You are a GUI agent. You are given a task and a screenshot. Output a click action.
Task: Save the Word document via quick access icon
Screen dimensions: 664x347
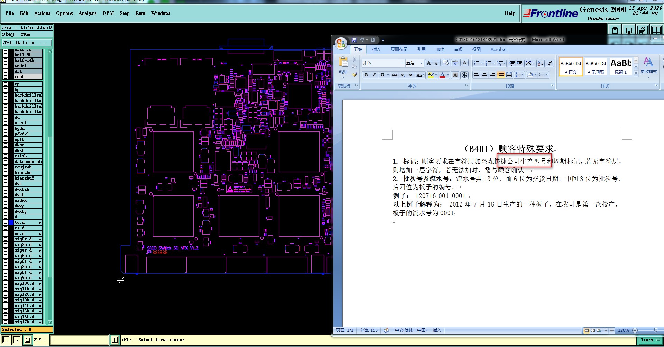pyautogui.click(x=354, y=40)
